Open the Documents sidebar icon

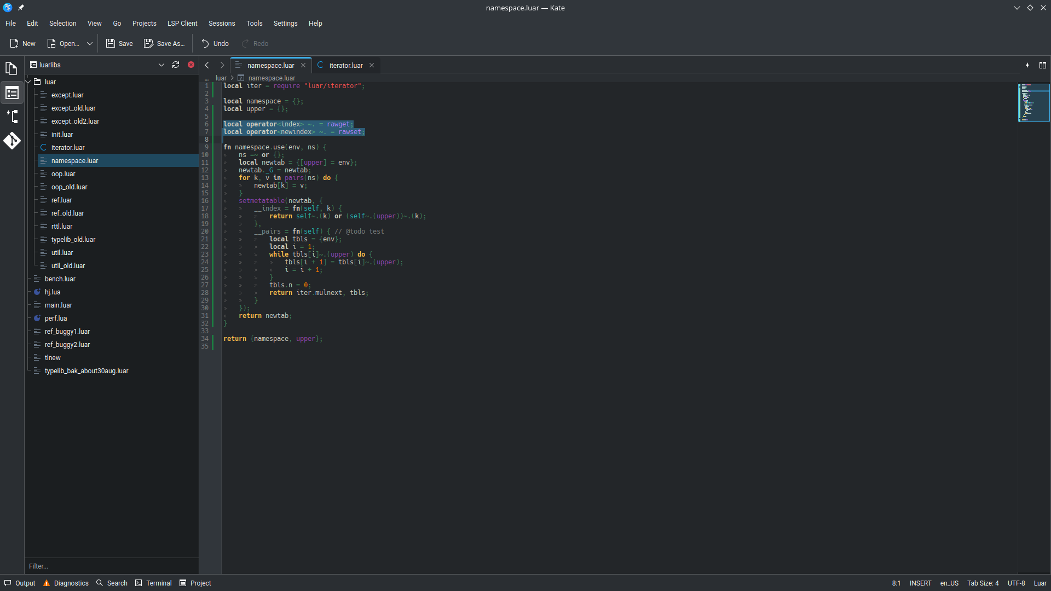point(11,68)
